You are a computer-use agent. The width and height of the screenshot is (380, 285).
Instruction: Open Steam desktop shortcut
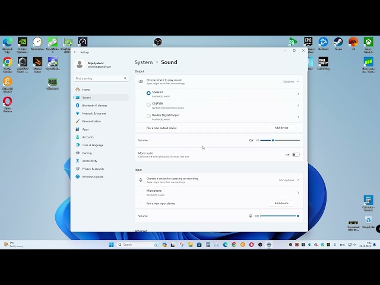pyautogui.click(x=338, y=44)
